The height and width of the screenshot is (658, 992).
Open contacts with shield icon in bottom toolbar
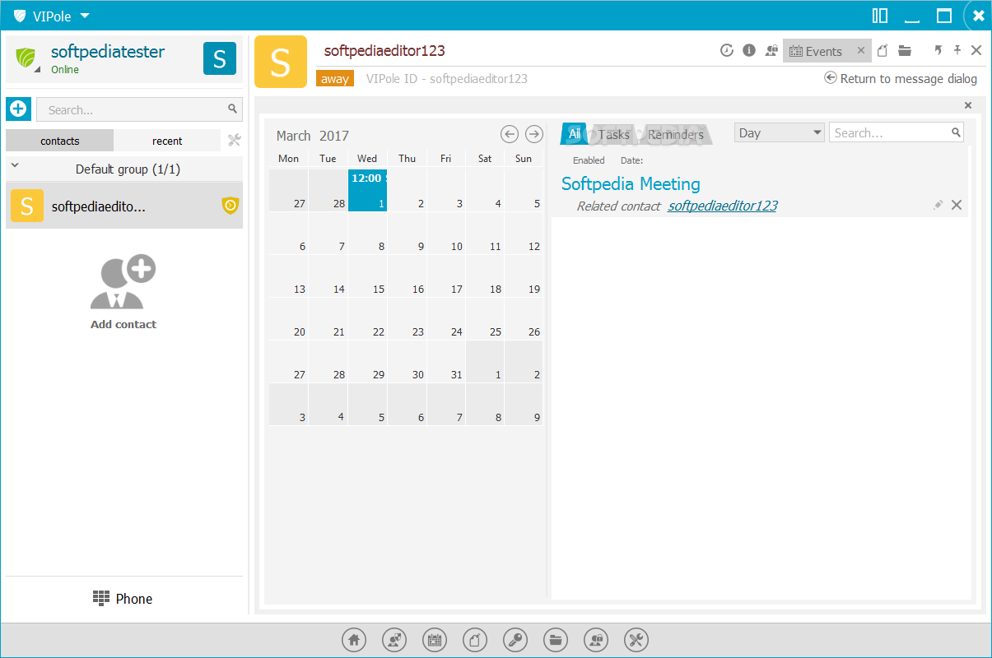point(394,640)
